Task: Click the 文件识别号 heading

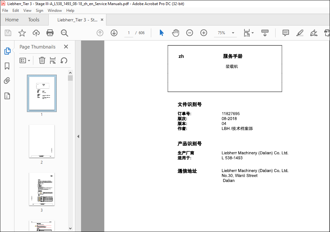Action: 190,104
